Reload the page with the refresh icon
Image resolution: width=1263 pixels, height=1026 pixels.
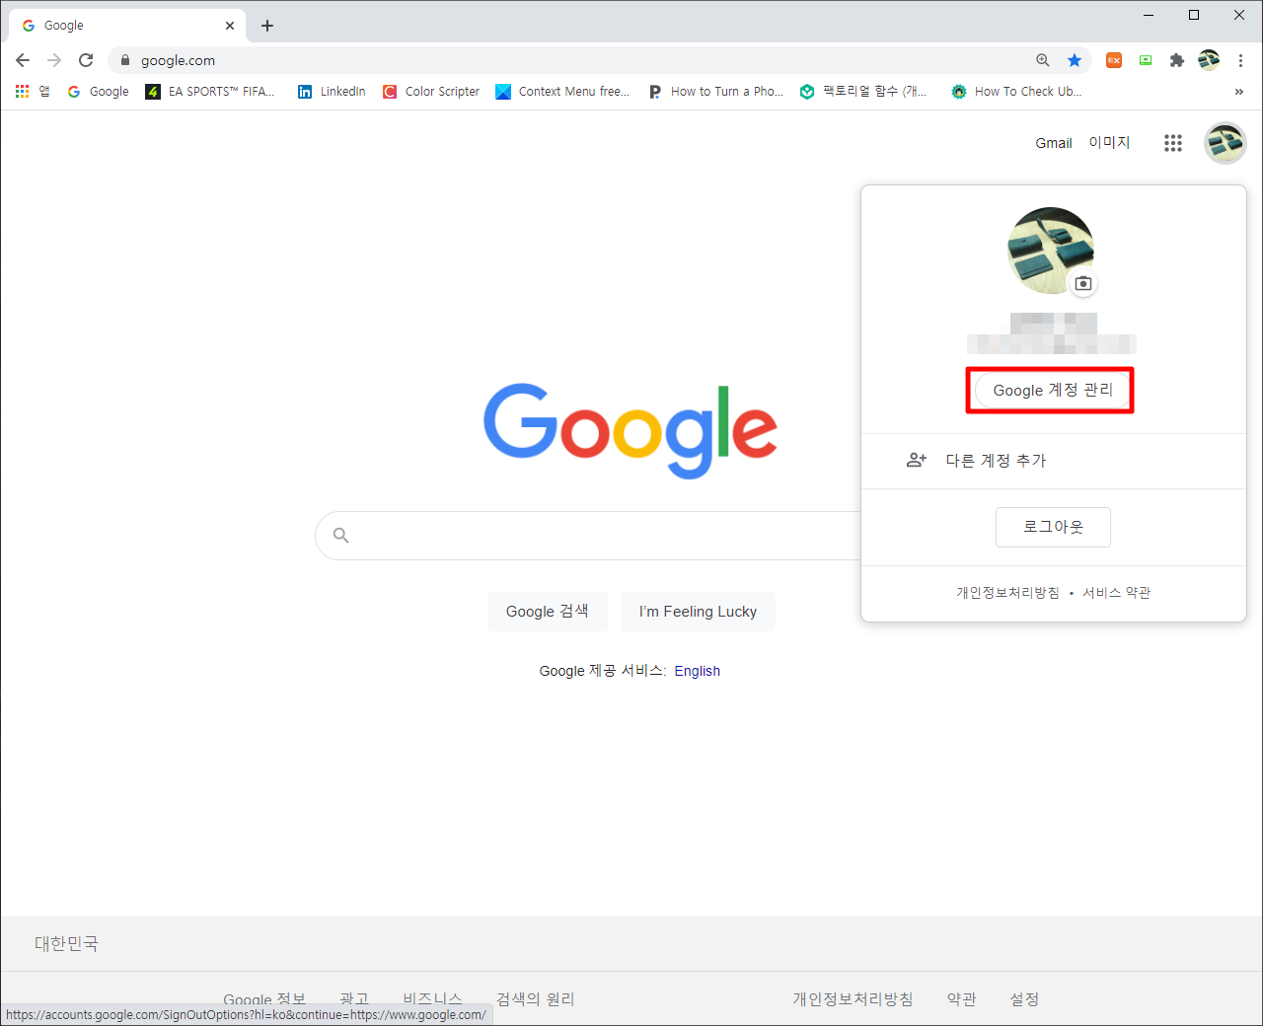[x=86, y=60]
